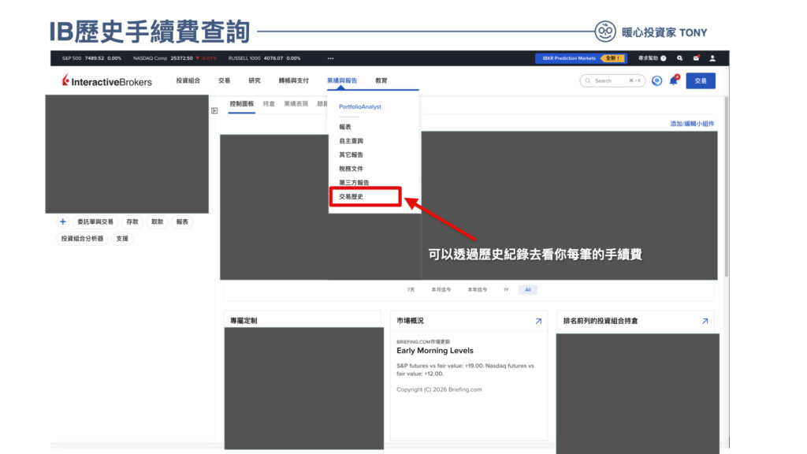
Task: Toggle the sidebar collapse panel icon
Action: point(214,110)
